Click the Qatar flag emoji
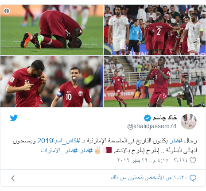 107,150
